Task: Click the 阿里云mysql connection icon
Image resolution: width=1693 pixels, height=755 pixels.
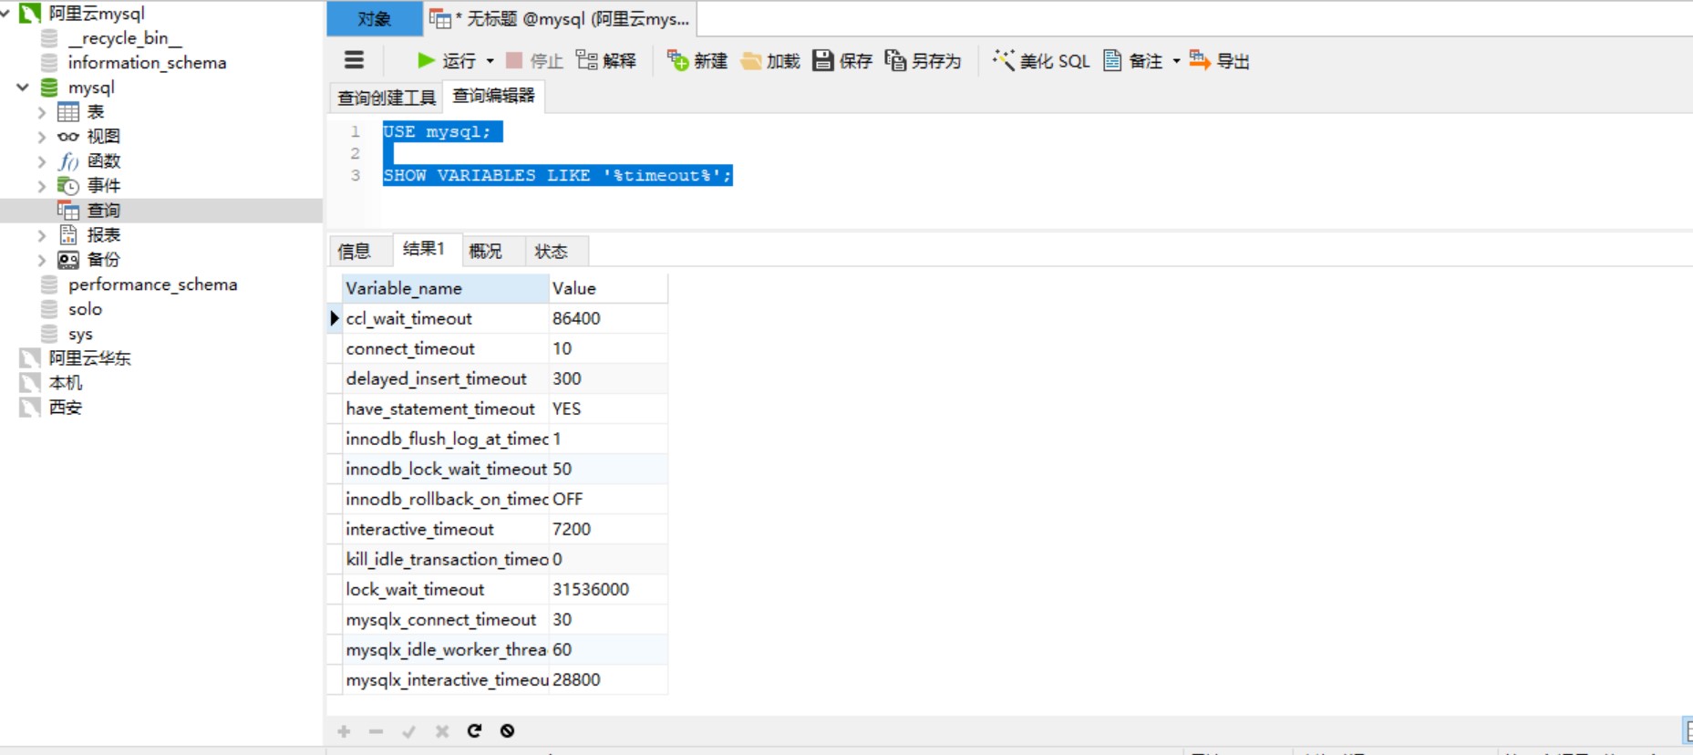Action: [x=30, y=14]
